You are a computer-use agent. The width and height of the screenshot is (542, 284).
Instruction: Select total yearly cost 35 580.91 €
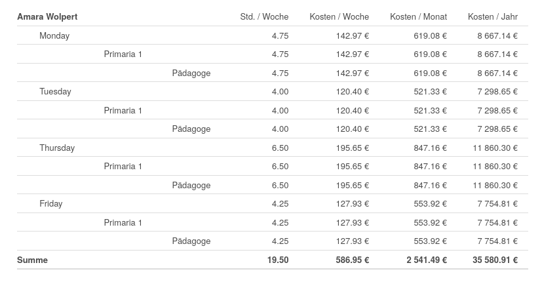click(x=495, y=260)
